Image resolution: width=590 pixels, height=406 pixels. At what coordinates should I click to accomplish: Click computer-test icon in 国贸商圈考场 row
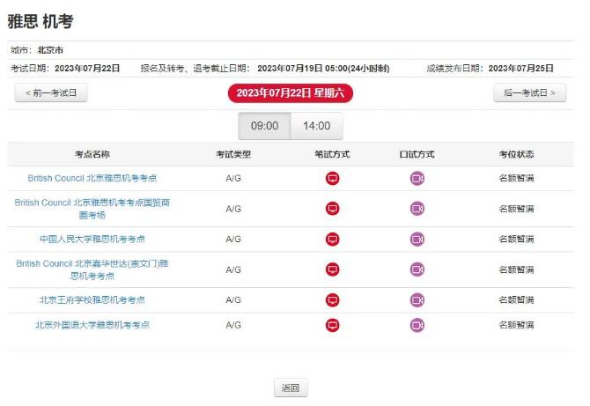pos(332,209)
